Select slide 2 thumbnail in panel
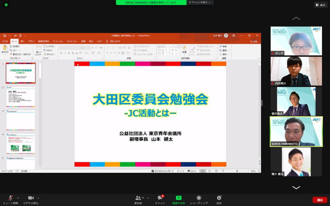Viewport: 330px width, 206px height. [21, 96]
